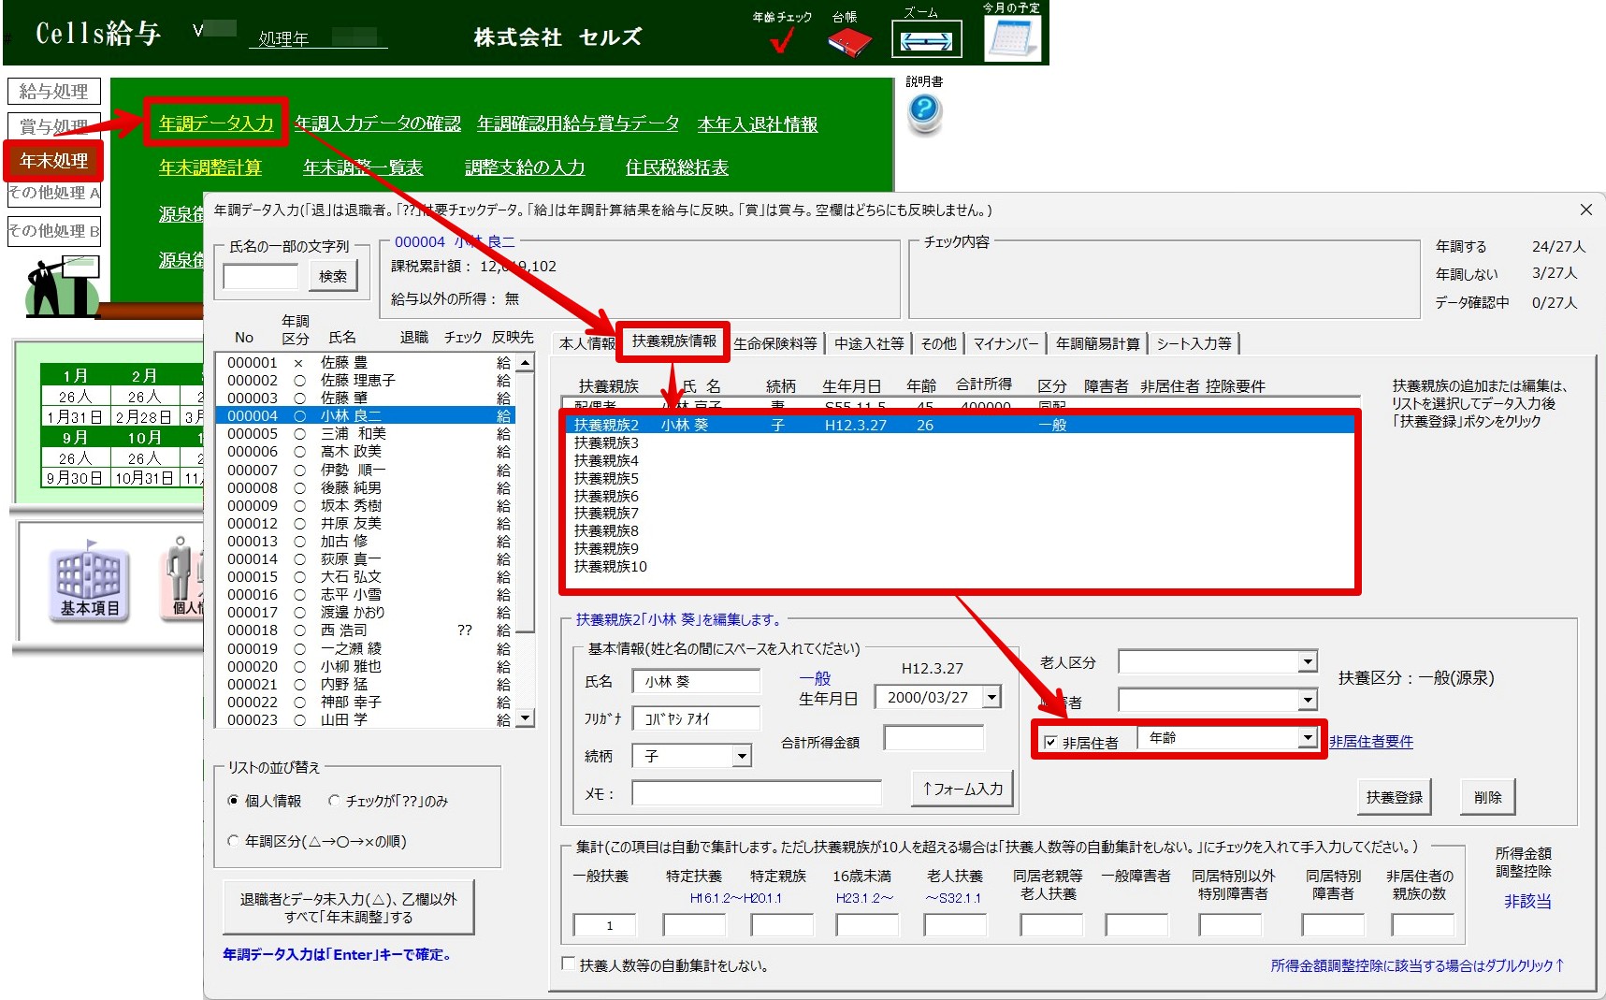Click the 年末調整計算 link
The height and width of the screenshot is (1000, 1606).
[210, 167]
